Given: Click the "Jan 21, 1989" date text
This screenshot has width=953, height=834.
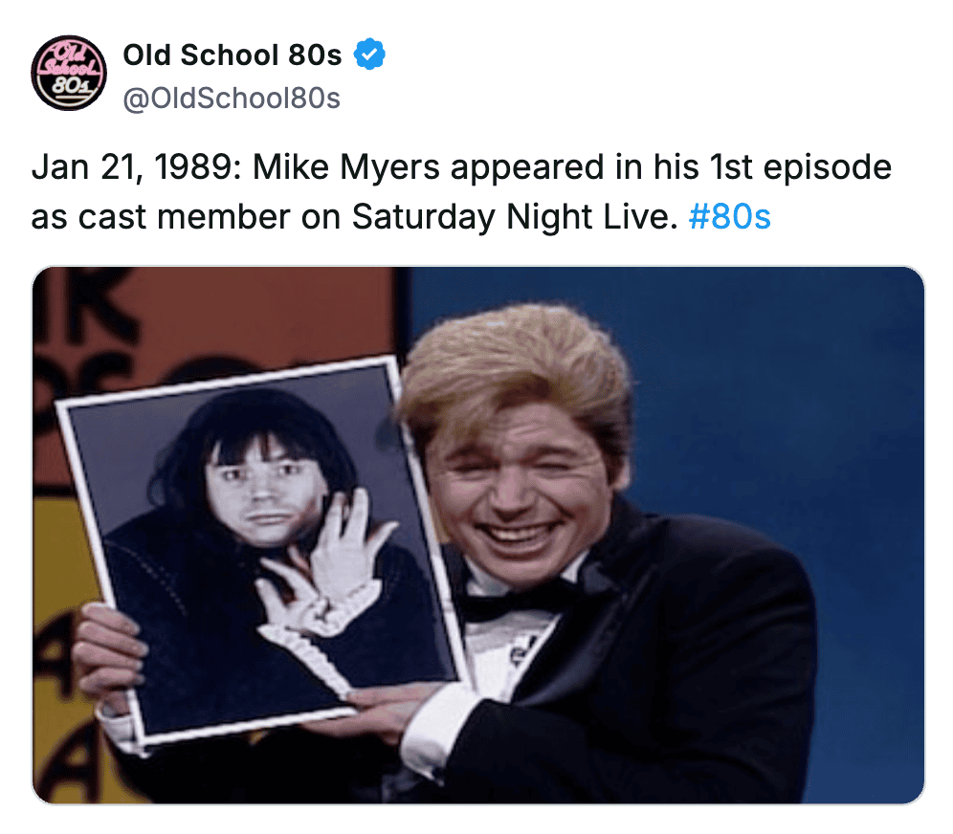Looking at the screenshot, I should point(136,166).
